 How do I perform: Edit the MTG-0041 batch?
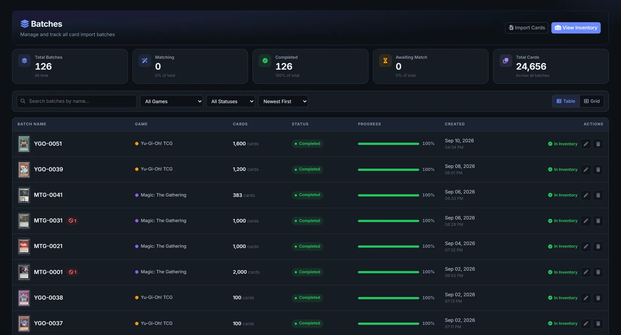586,195
